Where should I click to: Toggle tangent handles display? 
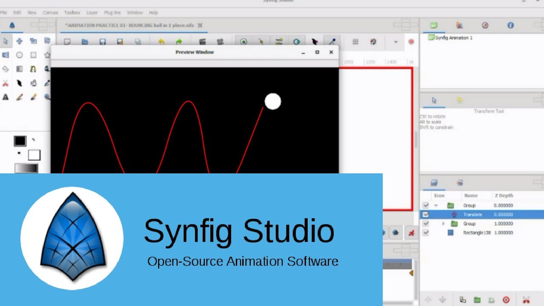click(x=279, y=42)
